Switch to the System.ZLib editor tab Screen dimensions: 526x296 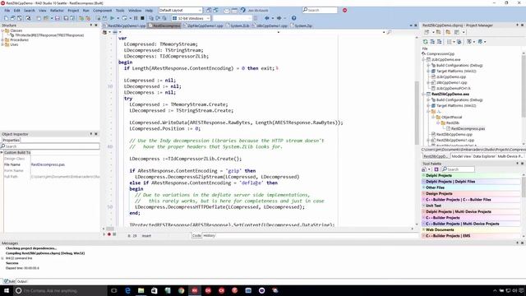pyautogui.click(x=238, y=25)
